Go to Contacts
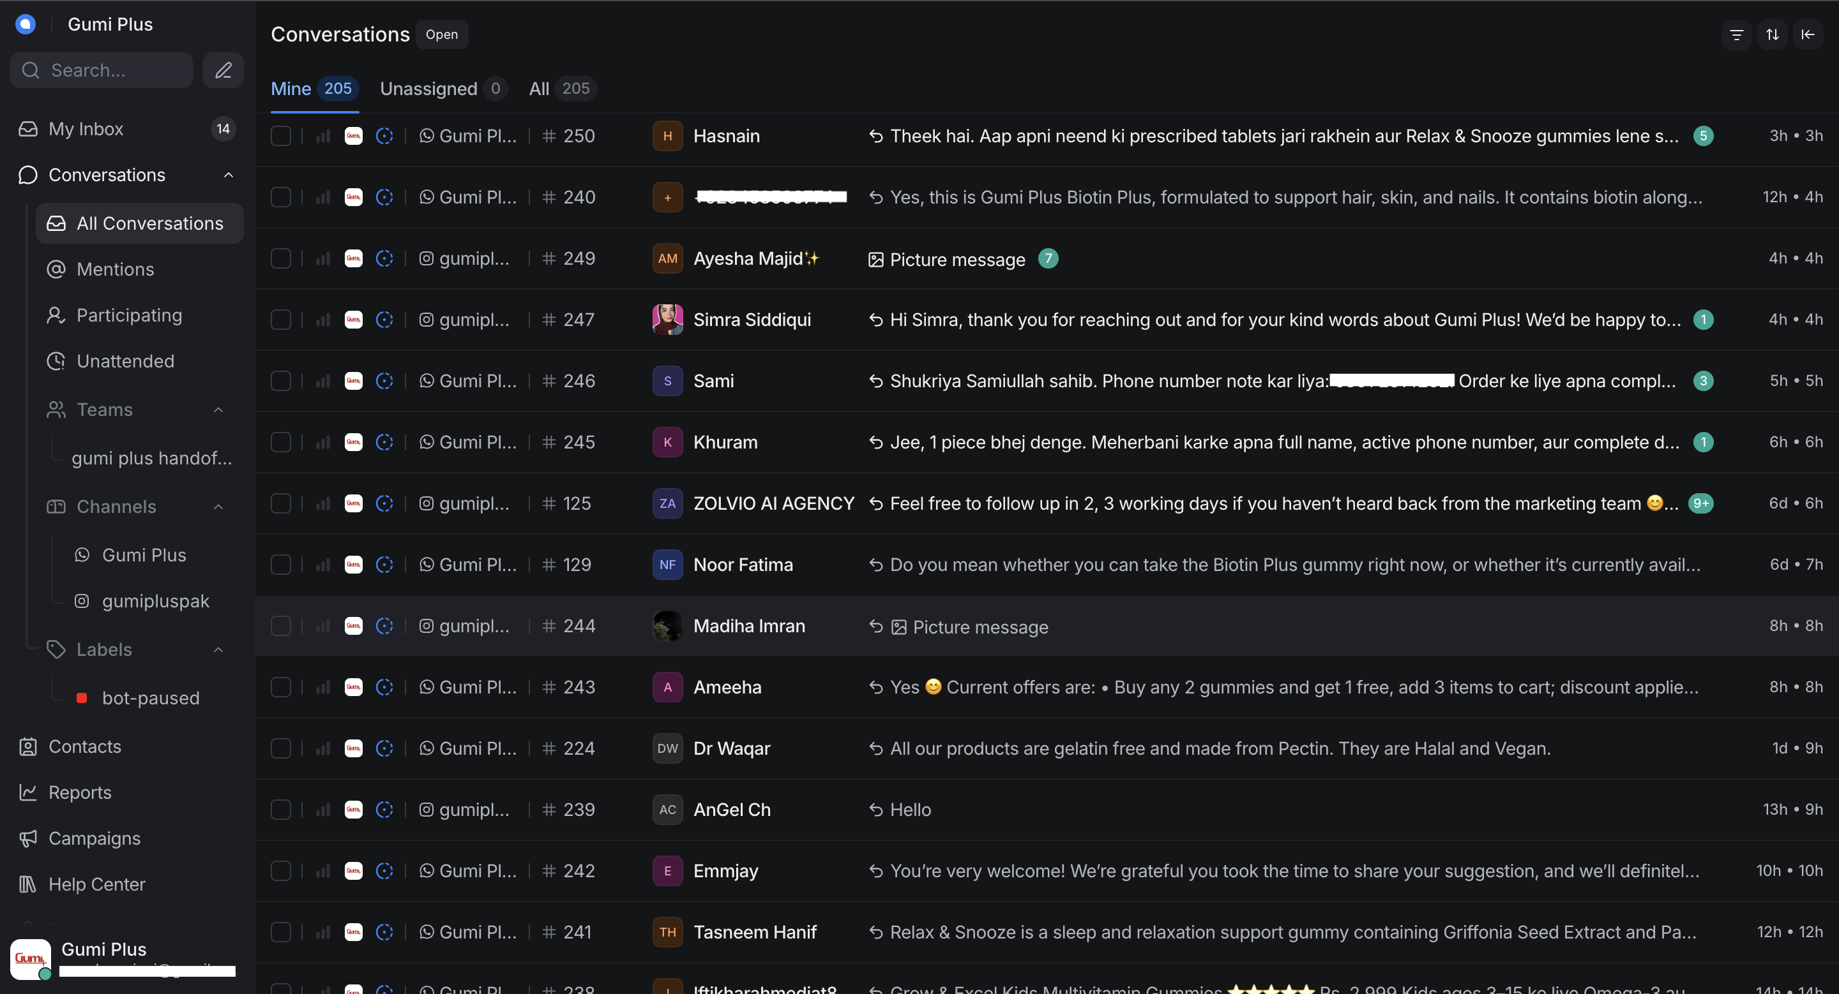 [x=127, y=746]
